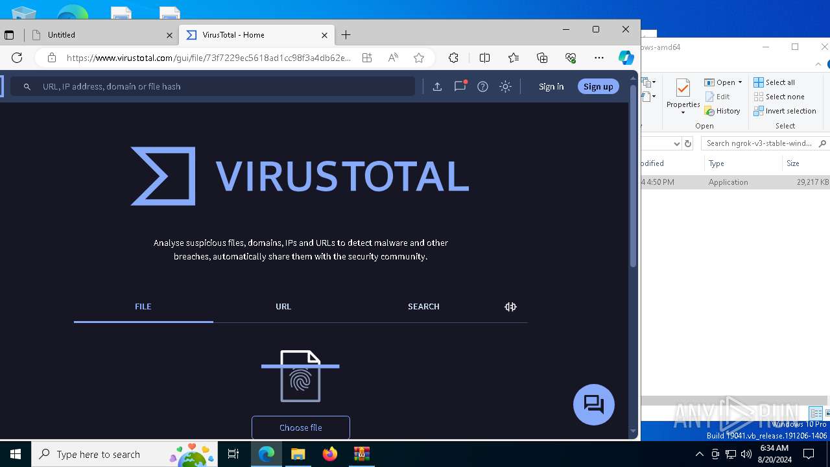
Task: Open the volume control in tray
Action: pyautogui.click(x=746, y=454)
